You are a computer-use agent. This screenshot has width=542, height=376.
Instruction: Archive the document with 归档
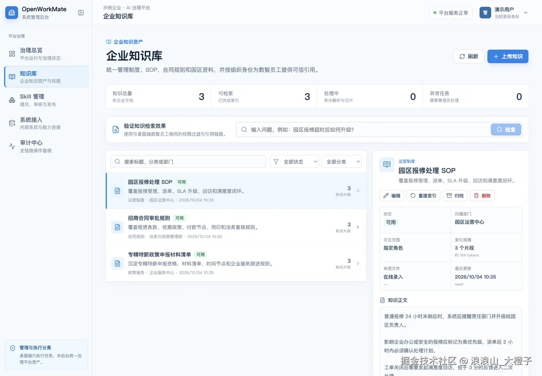[x=455, y=196]
